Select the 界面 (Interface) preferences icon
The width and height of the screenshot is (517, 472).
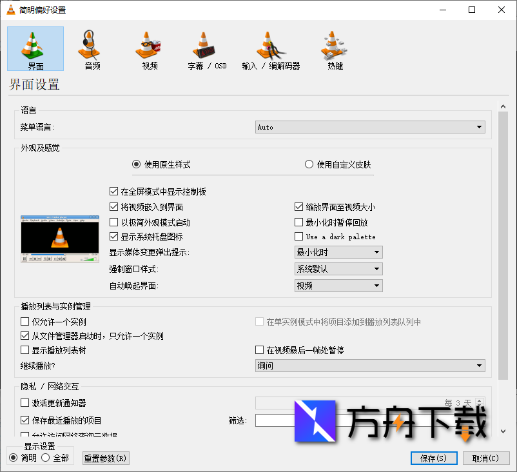[x=35, y=48]
